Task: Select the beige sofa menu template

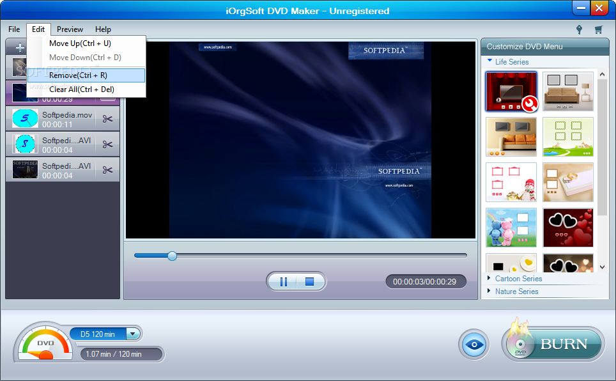Action: [x=568, y=91]
